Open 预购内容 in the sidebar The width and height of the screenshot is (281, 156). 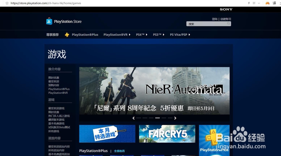[54, 85]
